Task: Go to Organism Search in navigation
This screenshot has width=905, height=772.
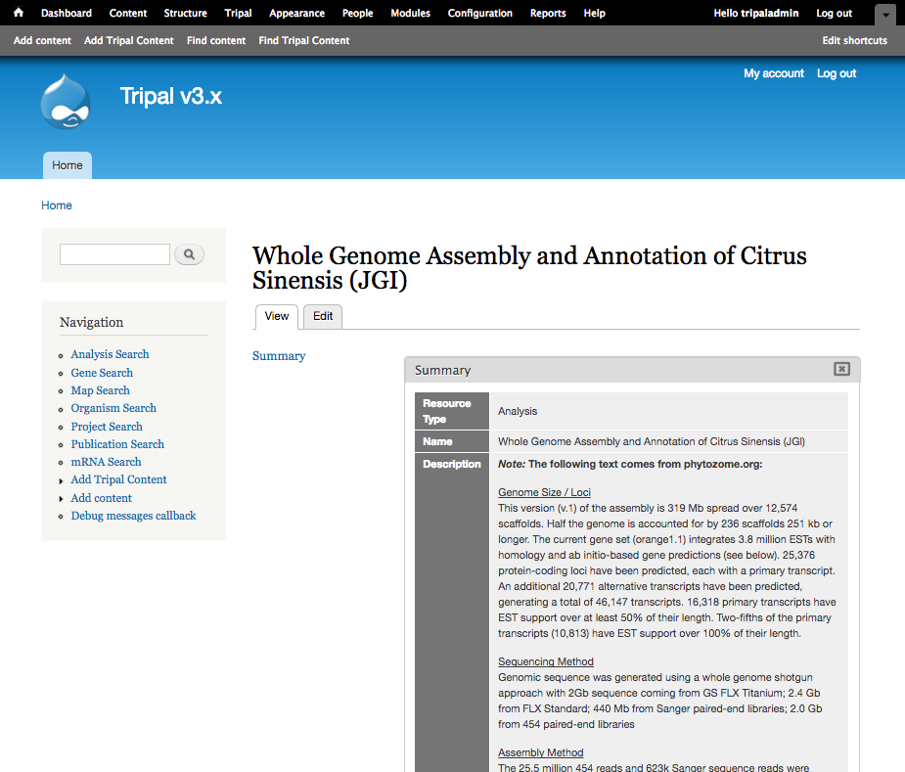Action: pyautogui.click(x=113, y=408)
